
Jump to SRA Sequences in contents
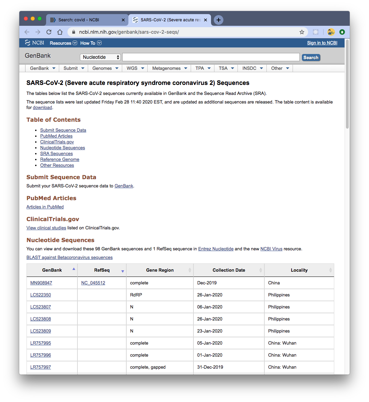point(56,154)
